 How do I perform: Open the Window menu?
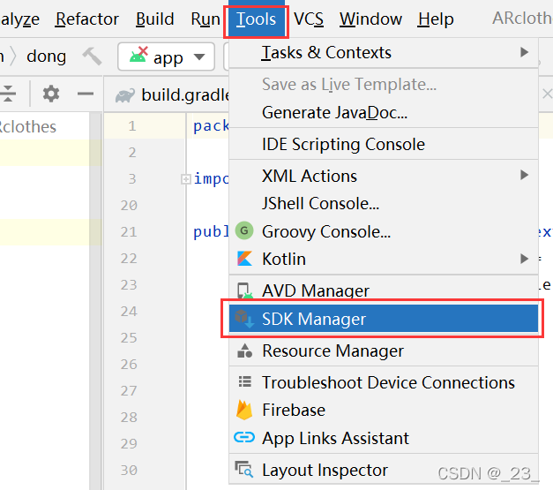click(370, 19)
